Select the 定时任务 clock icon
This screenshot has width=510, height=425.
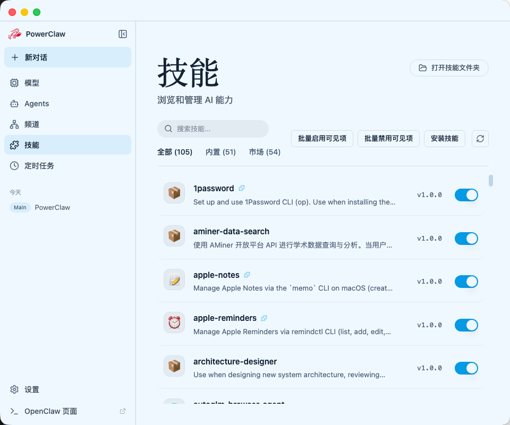15,165
